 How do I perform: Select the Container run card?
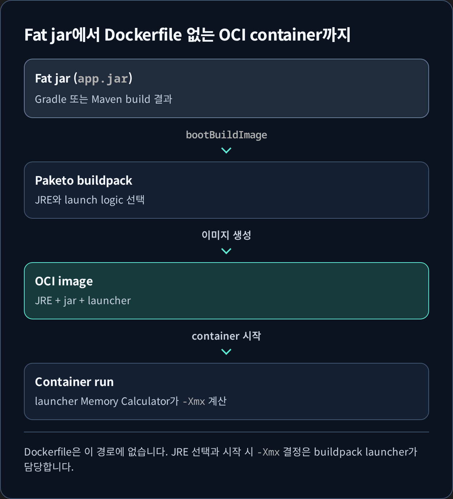pyautogui.click(x=226, y=391)
